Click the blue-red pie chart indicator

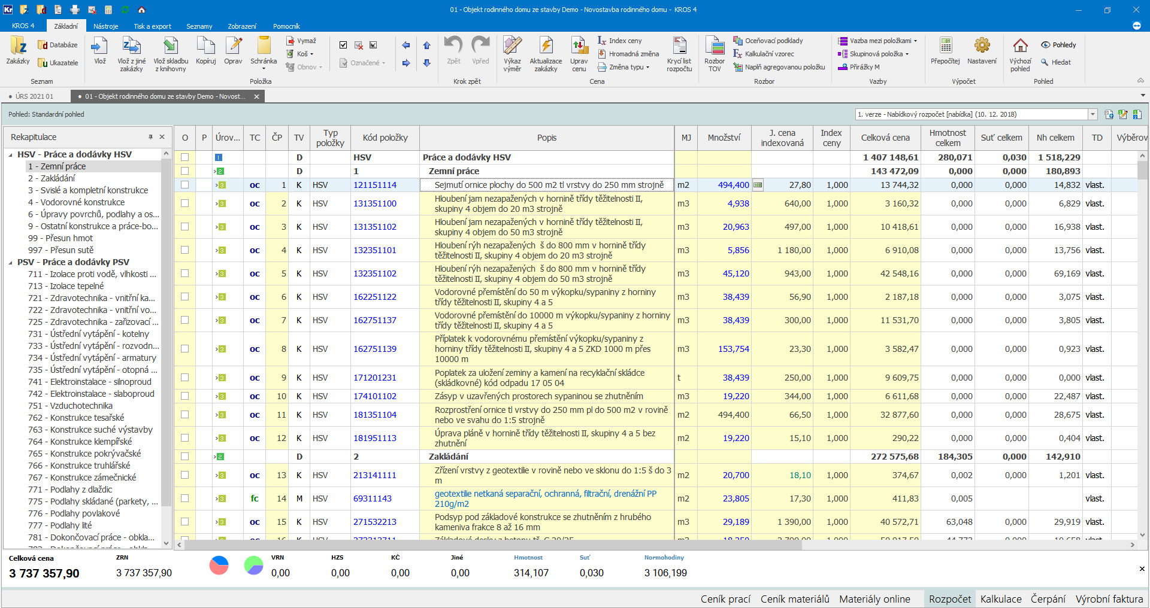[219, 565]
